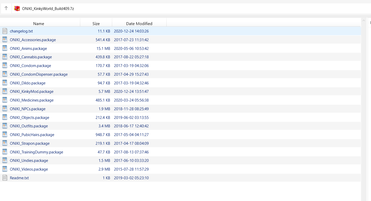Select the ONIKI_TrainingDummy.package file name
371x201 pixels.
tap(36, 152)
